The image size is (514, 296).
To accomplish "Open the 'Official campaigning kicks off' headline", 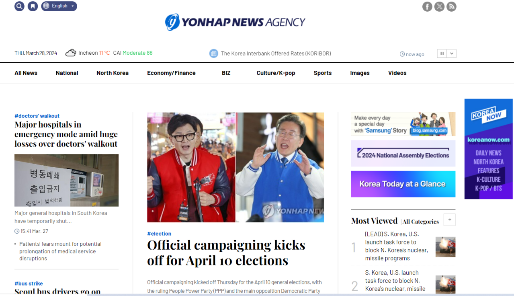I will [x=226, y=253].
